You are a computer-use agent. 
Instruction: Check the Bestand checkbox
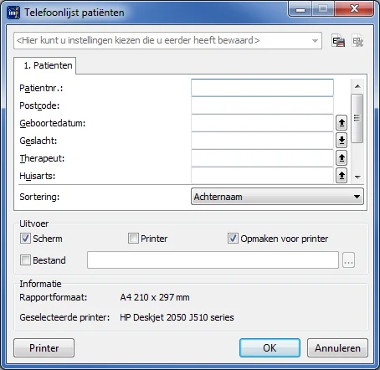point(25,260)
